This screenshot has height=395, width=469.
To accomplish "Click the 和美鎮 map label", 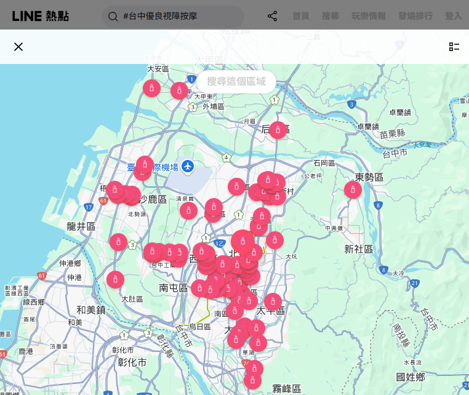I will [91, 309].
